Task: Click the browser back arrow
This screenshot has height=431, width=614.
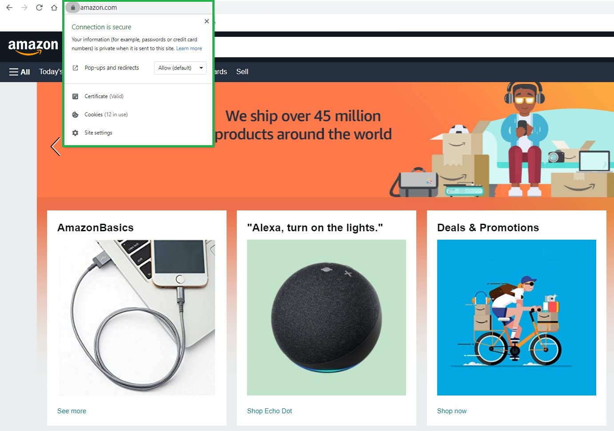Action: 9,8
